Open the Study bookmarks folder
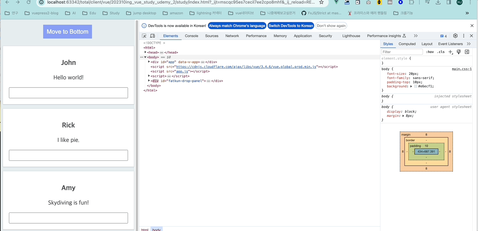The height and width of the screenshot is (231, 478). [x=111, y=13]
